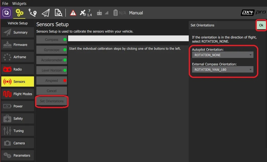Viewport: 267px width, 162px height.
Task: Show RC radio signal status icon
Action: pyautogui.click(x=99, y=13)
